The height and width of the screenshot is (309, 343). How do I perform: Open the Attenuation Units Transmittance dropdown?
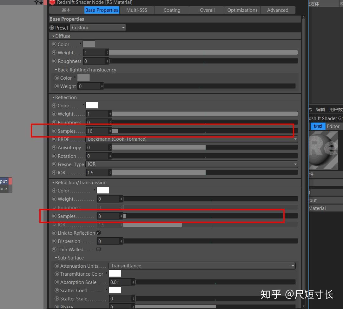(202, 266)
